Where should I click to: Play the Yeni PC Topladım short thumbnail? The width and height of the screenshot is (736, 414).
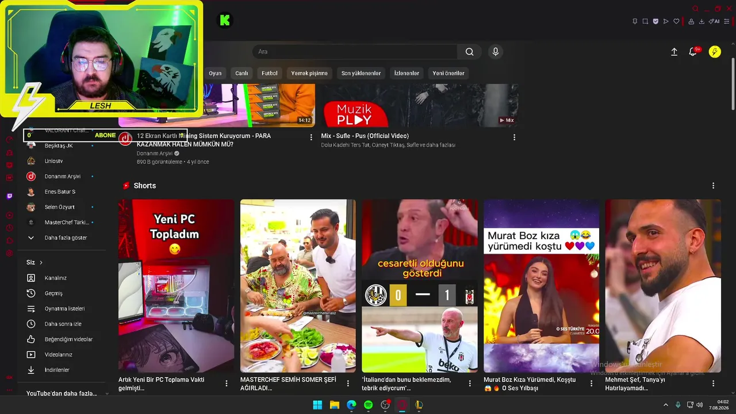[176, 286]
